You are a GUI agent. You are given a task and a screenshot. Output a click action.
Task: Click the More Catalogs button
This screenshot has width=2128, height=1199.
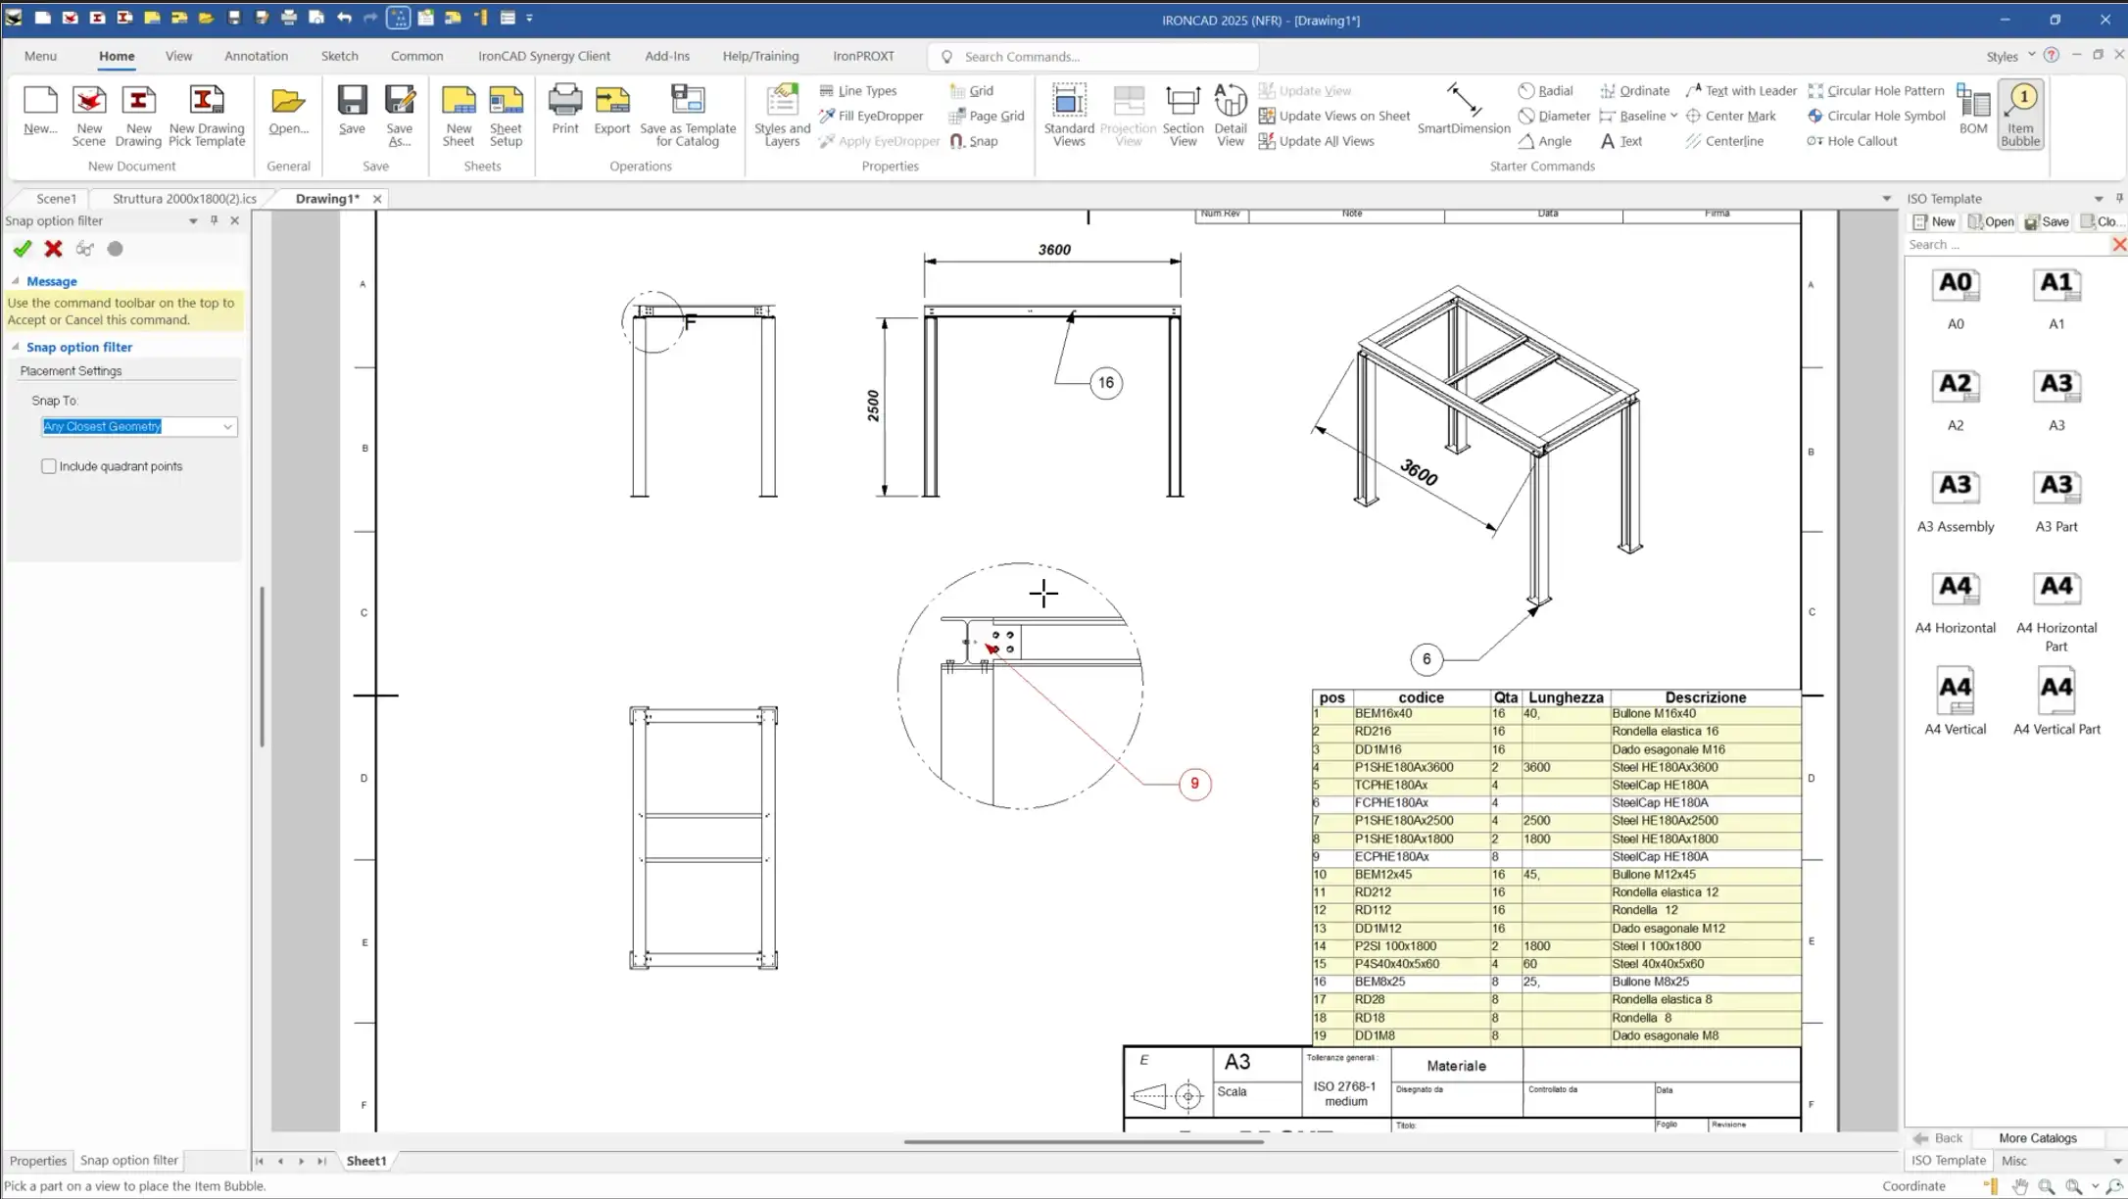pos(2037,1137)
